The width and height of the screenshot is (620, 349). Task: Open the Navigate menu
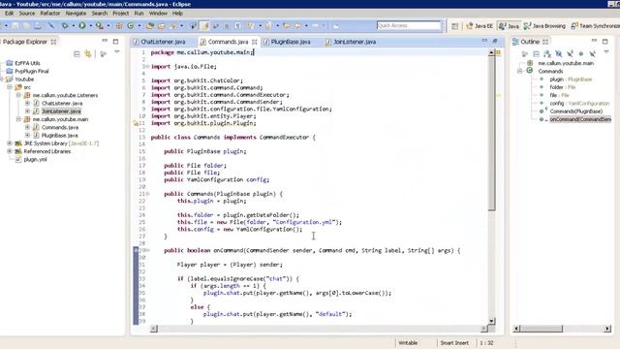pyautogui.click(x=76, y=13)
